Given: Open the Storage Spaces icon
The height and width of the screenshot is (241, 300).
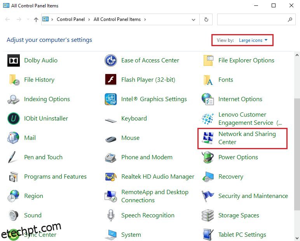Looking at the screenshot, I should pos(208,215).
